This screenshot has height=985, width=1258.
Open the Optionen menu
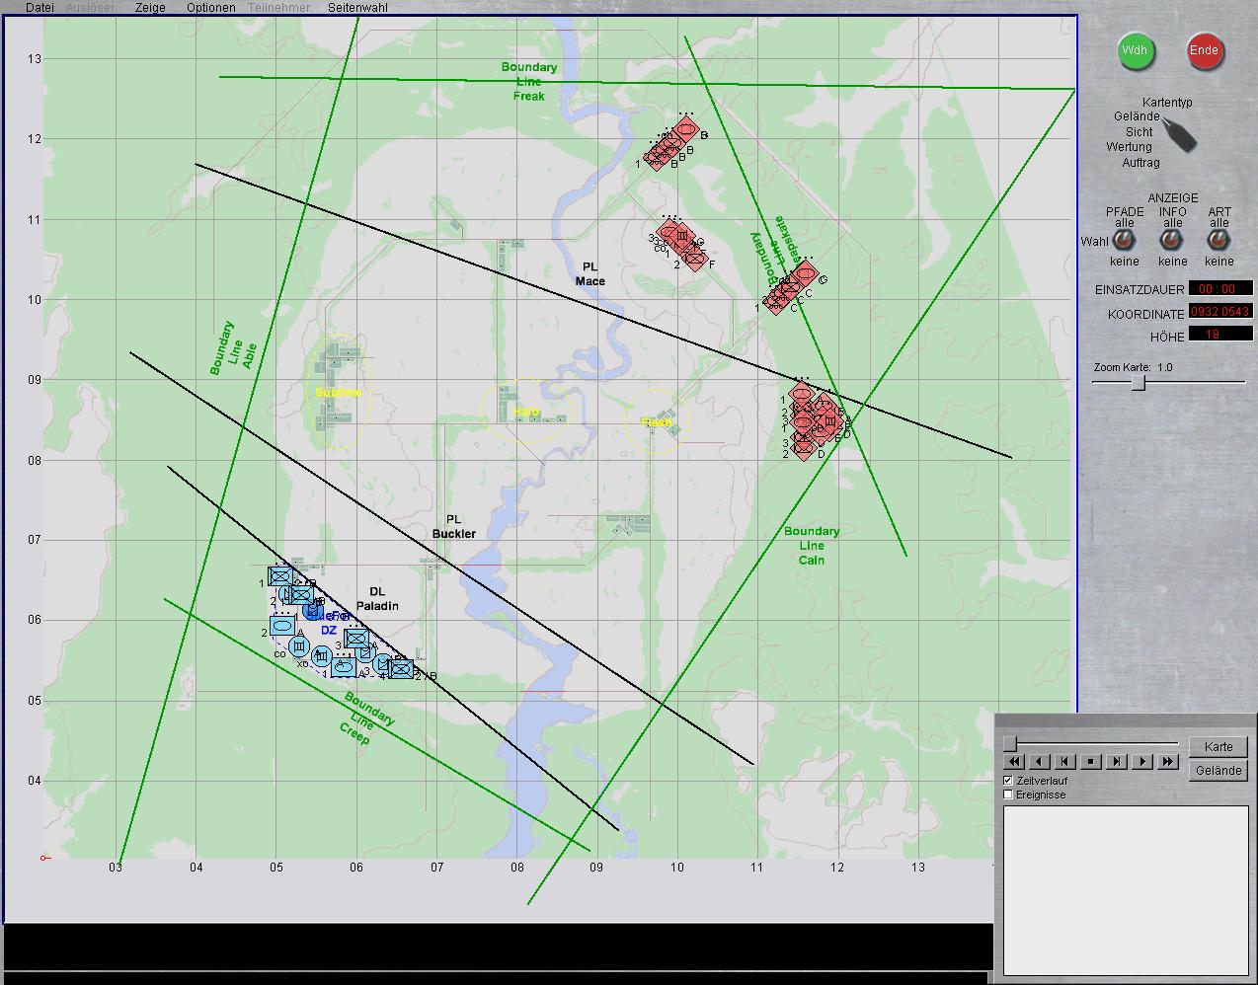[x=210, y=7]
